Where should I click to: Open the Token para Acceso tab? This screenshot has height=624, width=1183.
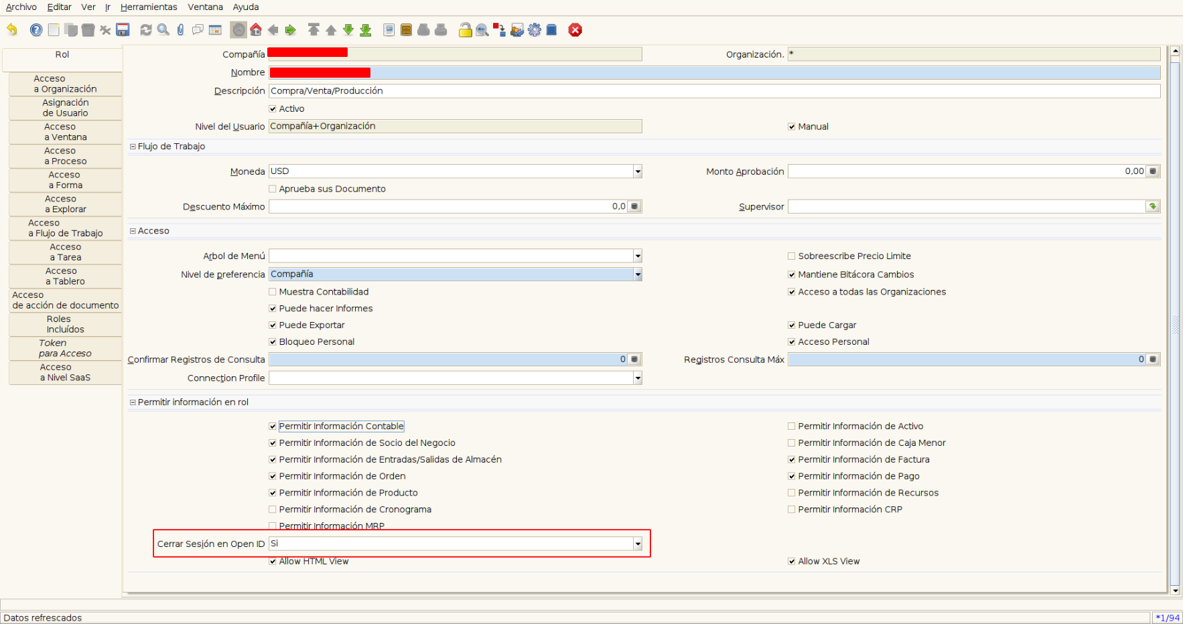coord(65,348)
